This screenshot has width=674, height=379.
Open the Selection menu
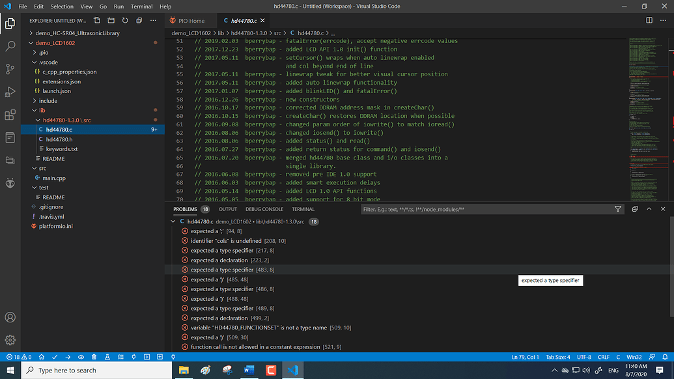[62, 7]
